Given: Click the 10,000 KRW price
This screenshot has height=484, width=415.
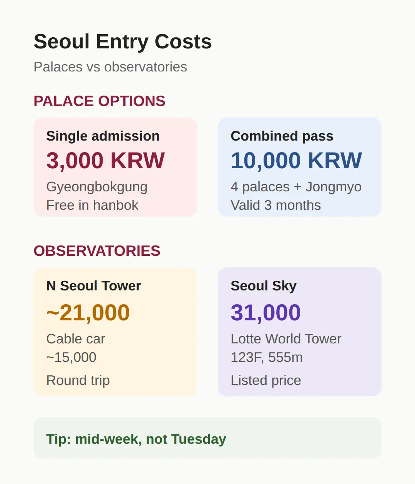Looking at the screenshot, I should coord(296,160).
